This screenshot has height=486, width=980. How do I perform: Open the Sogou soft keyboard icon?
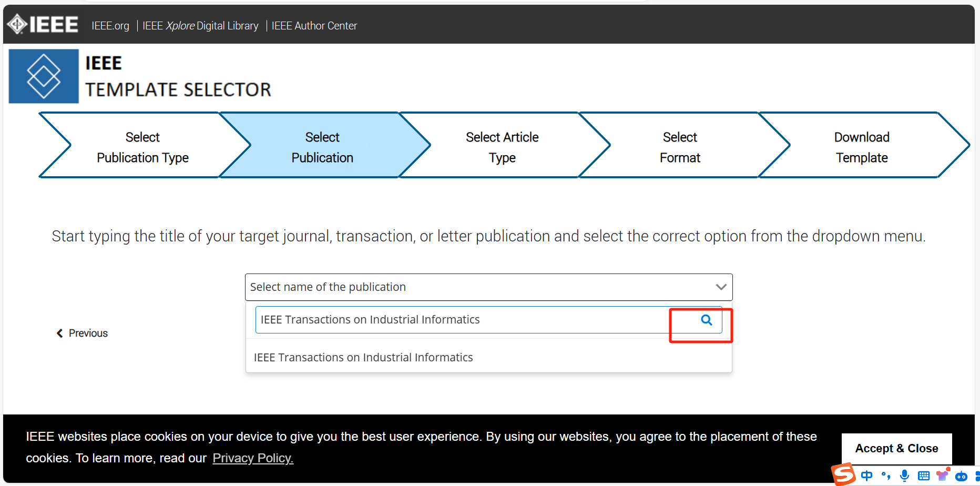[x=924, y=476]
